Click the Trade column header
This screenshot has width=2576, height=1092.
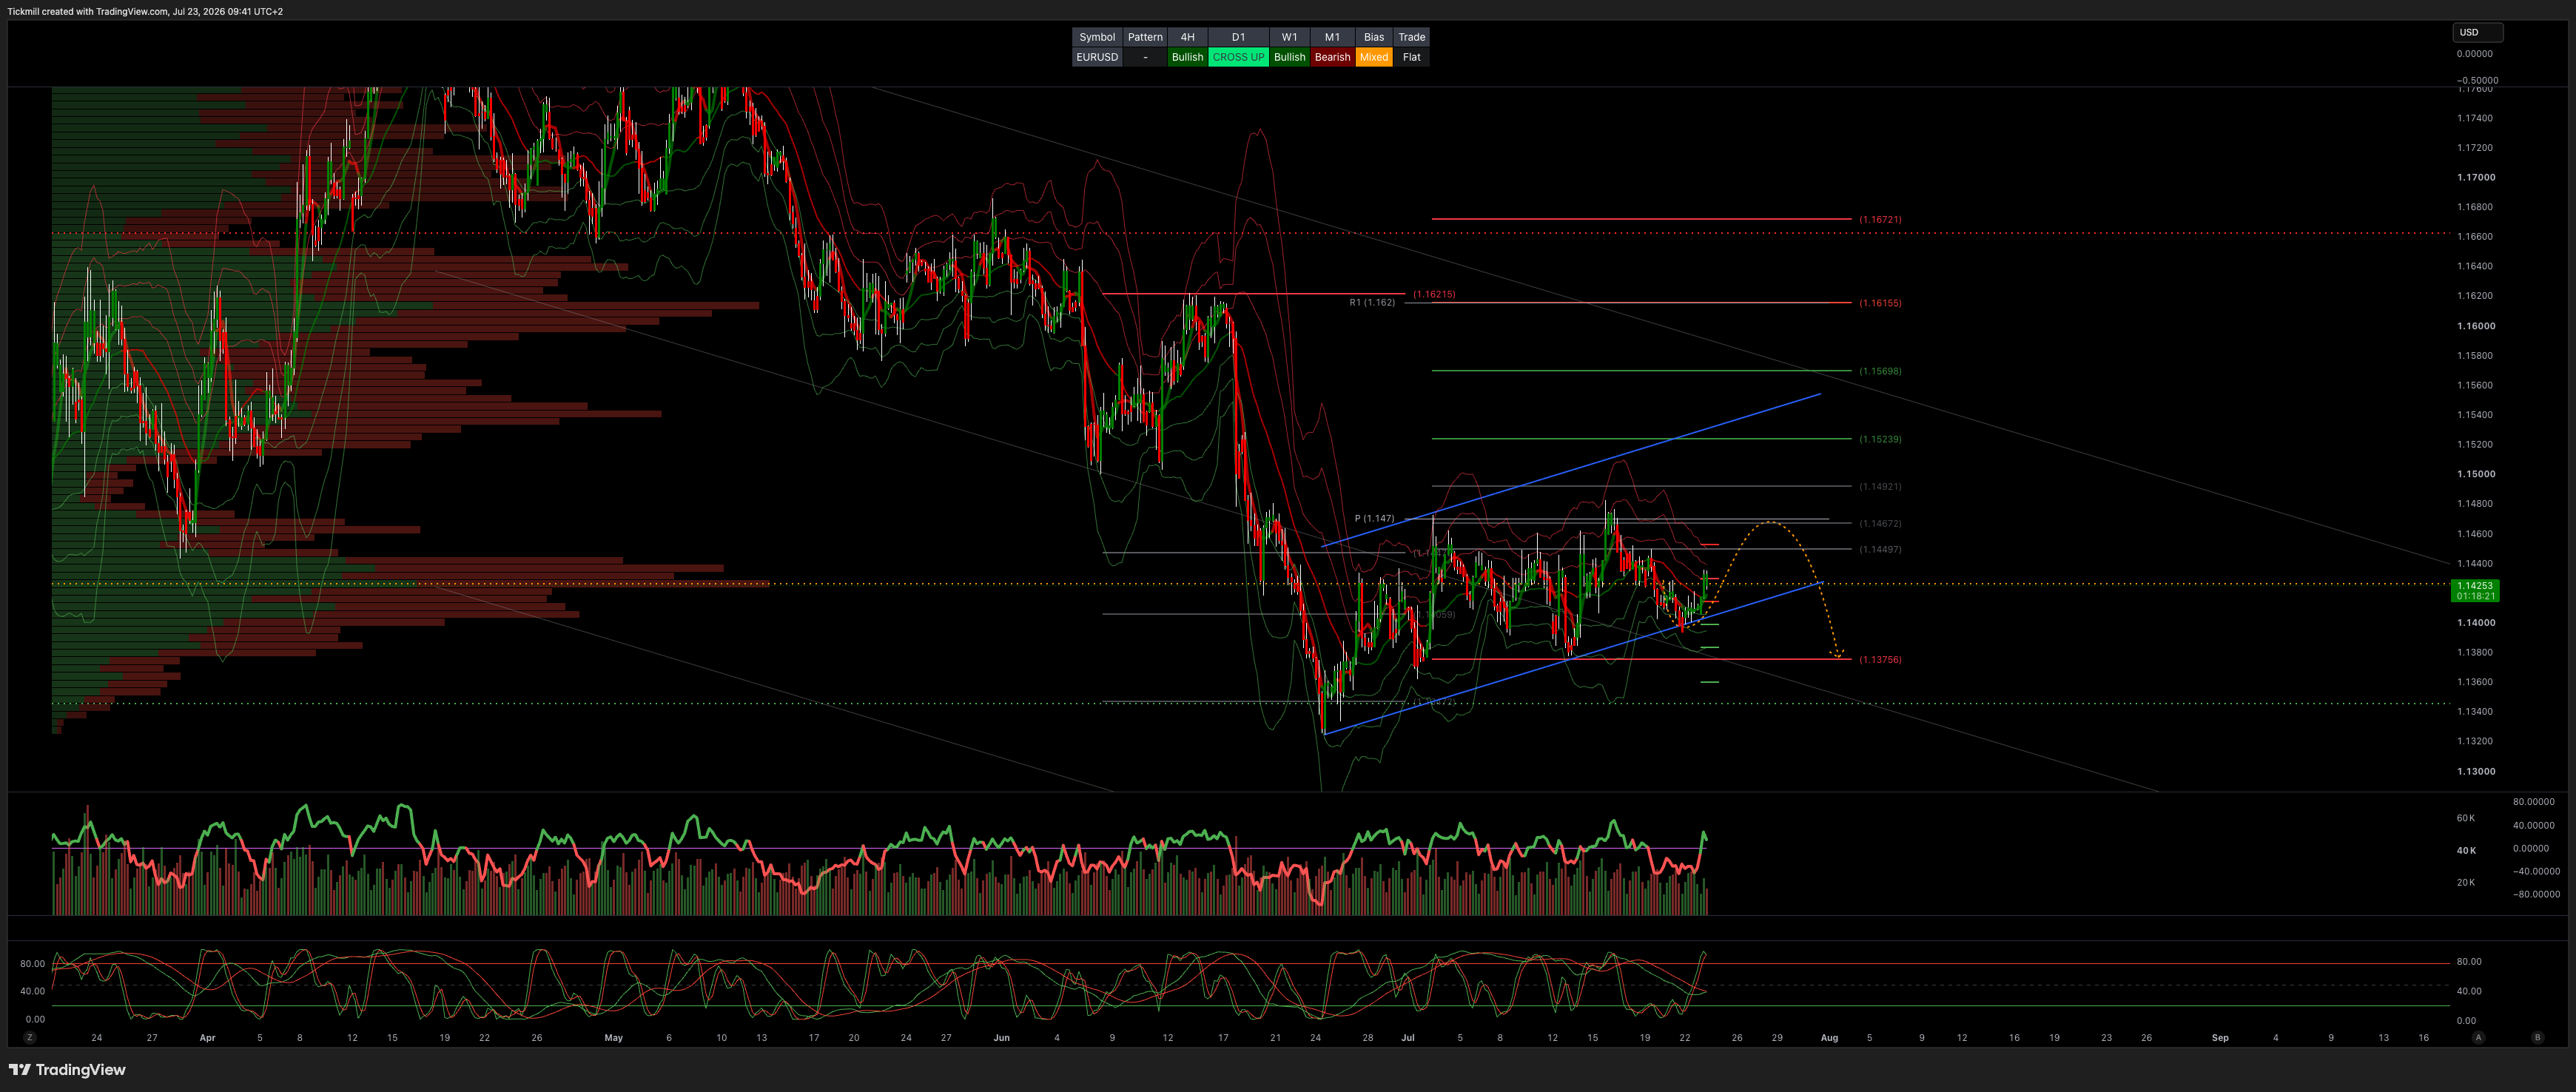coord(1411,37)
